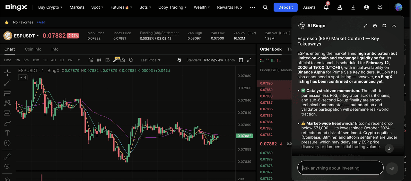Select the text tool on chart sidebar
This screenshot has width=411, height=181.
coord(7,133)
